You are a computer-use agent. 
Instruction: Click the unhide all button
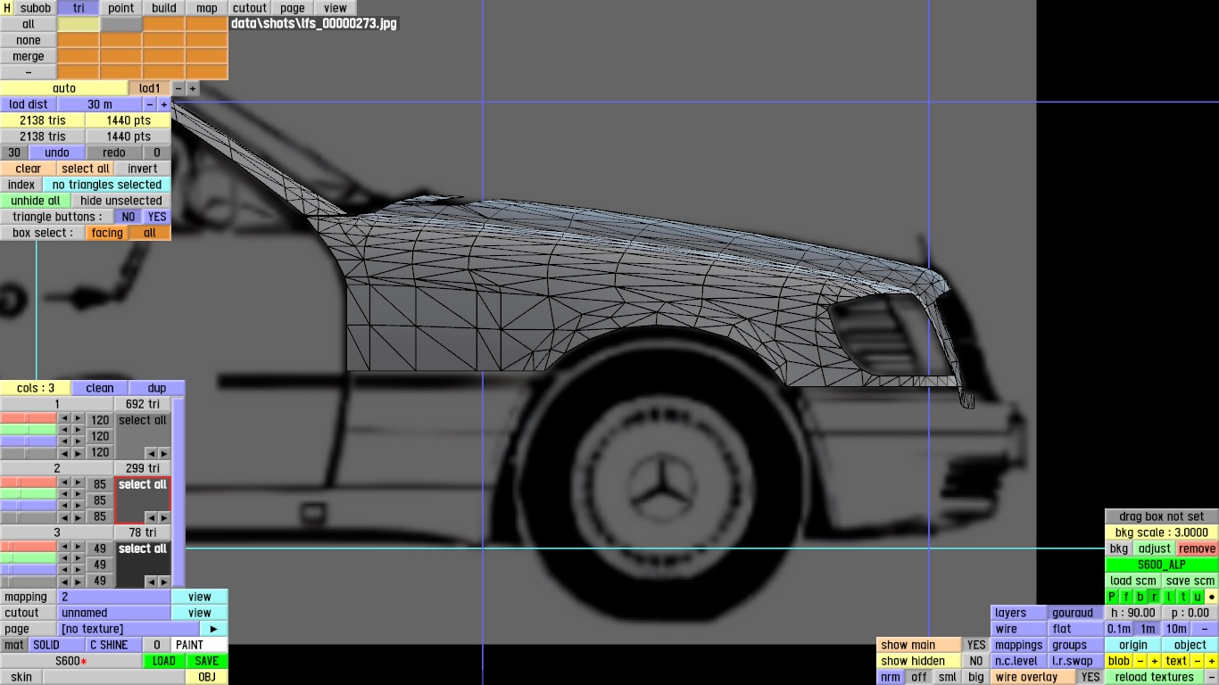(36, 201)
